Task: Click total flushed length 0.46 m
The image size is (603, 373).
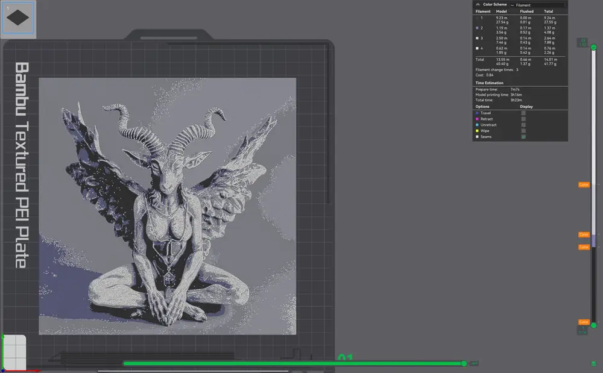Action: (x=526, y=60)
